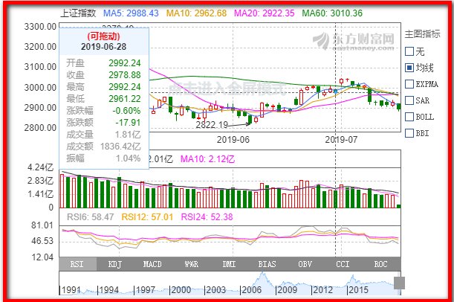Screen dimensions: 454x302
Task: Click the draggable 2019-06-28 data tooltip header
Action: pos(103,40)
